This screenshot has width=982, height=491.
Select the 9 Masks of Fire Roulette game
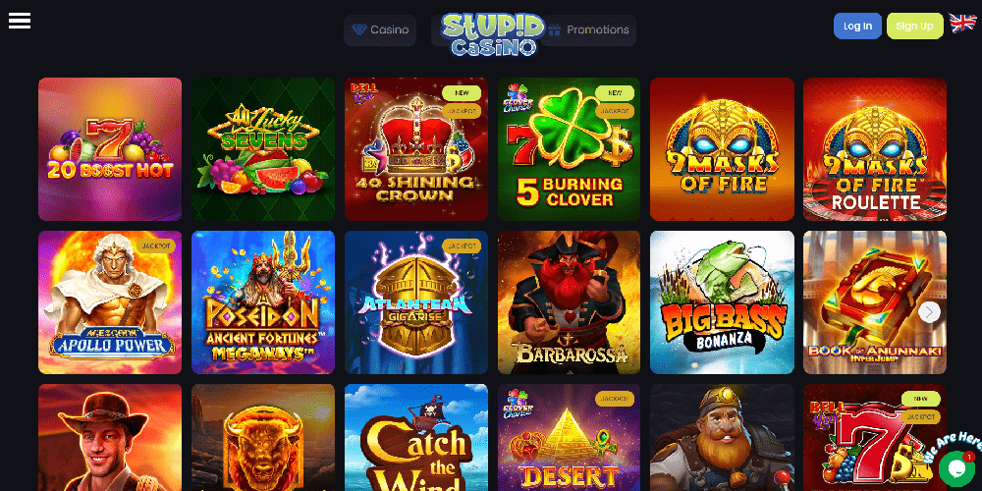pyautogui.click(x=875, y=149)
